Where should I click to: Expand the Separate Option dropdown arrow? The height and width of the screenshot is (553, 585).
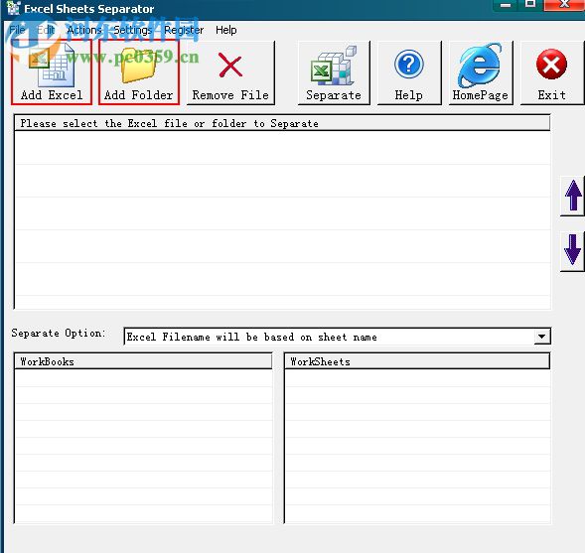click(541, 337)
